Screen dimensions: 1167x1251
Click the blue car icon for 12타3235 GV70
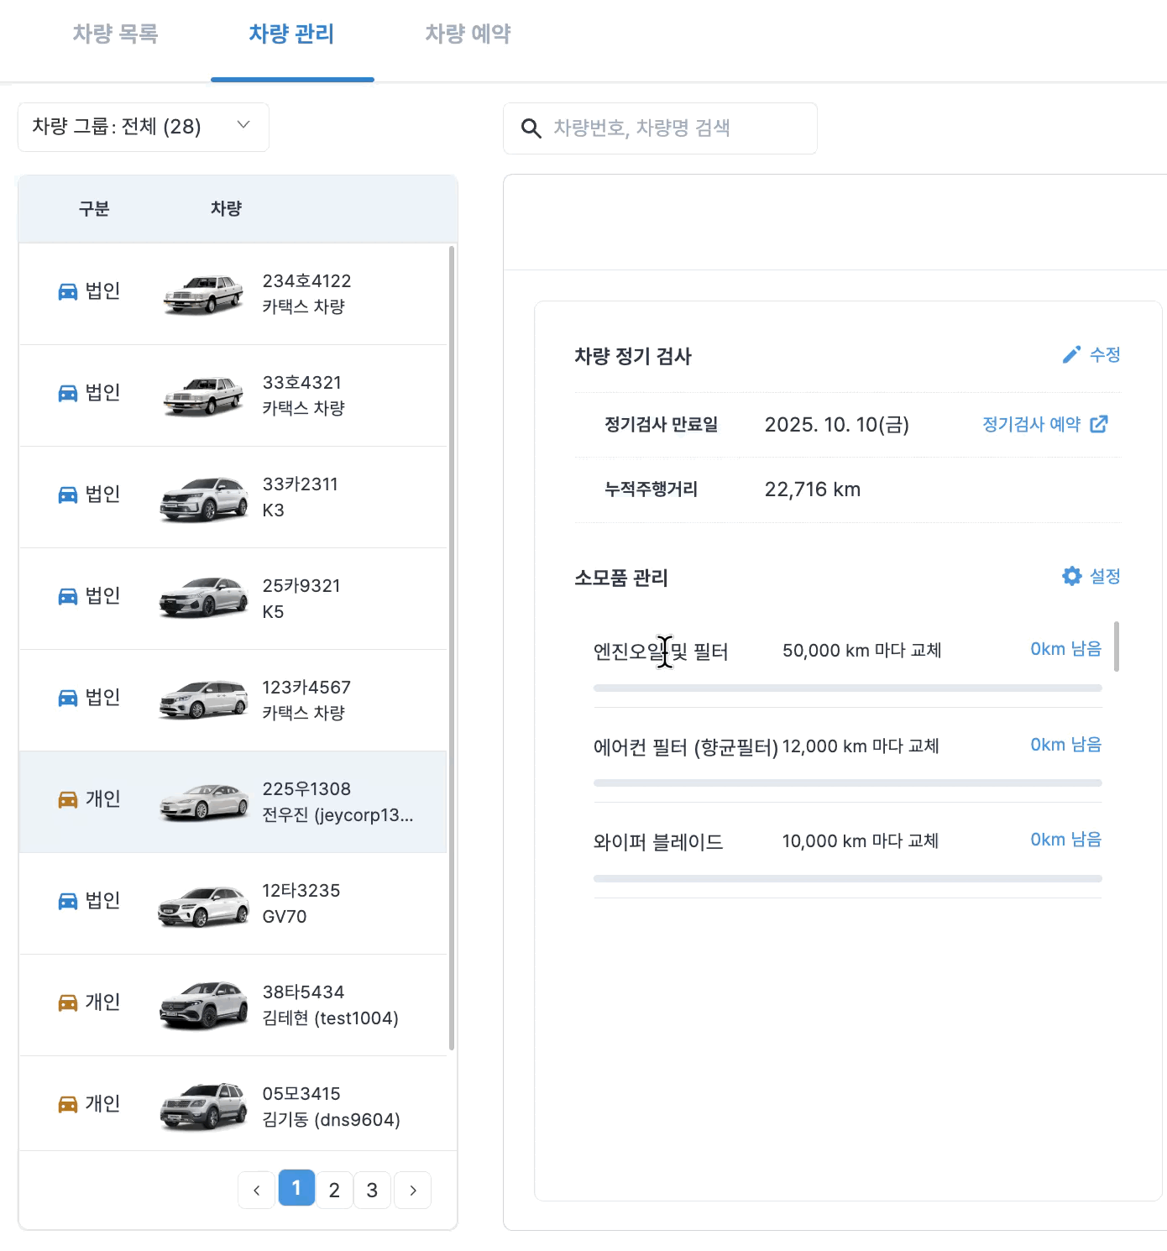(x=68, y=901)
